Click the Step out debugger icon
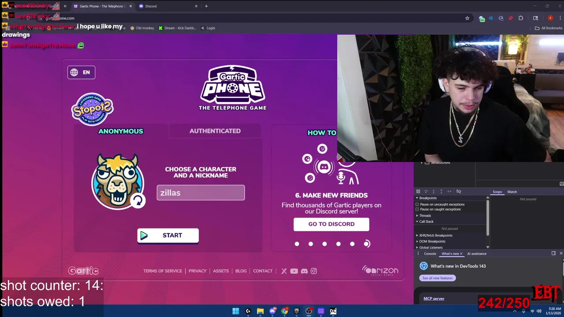Image resolution: width=564 pixels, height=317 pixels. [x=441, y=192]
